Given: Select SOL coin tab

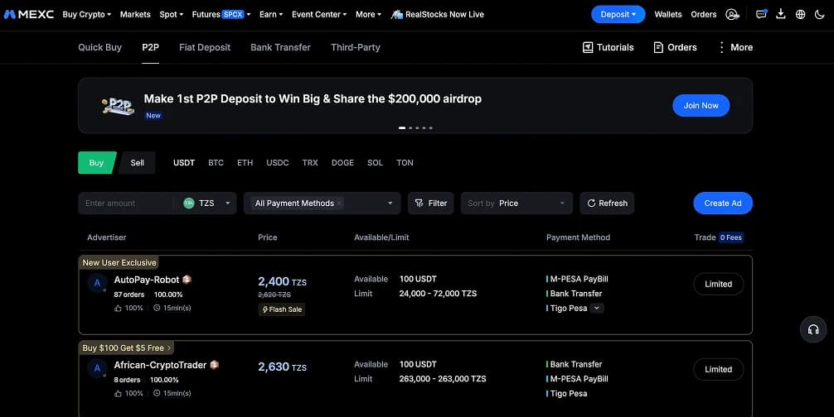Looking at the screenshot, I should pyautogui.click(x=375, y=163).
